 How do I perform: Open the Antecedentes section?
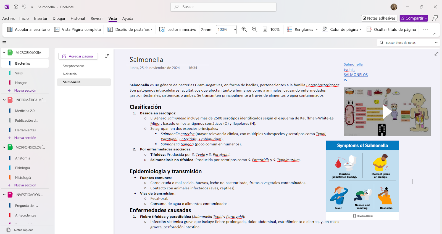[x=25, y=216]
